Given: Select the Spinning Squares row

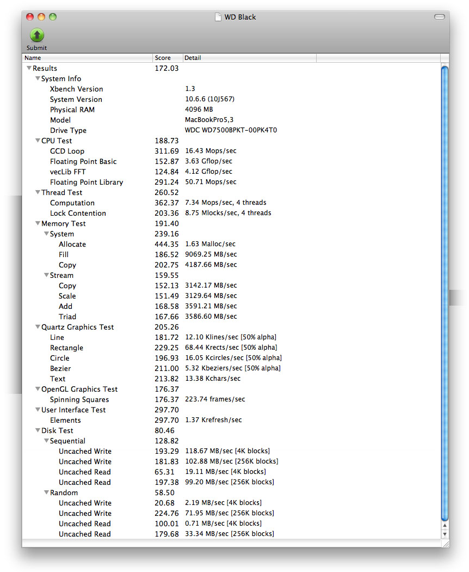Looking at the screenshot, I should click(231, 399).
